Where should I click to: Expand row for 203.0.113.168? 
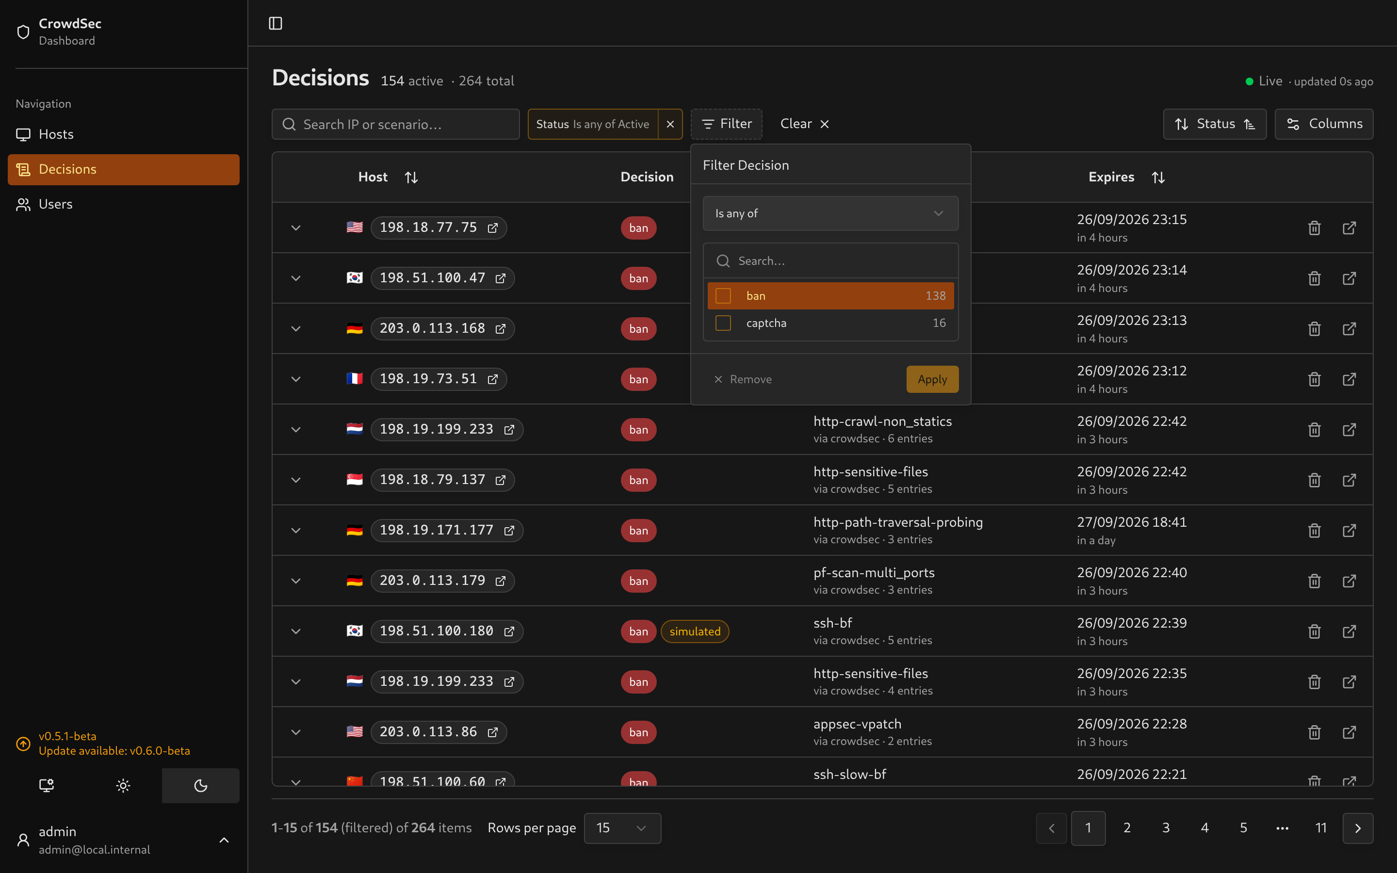coord(296,328)
